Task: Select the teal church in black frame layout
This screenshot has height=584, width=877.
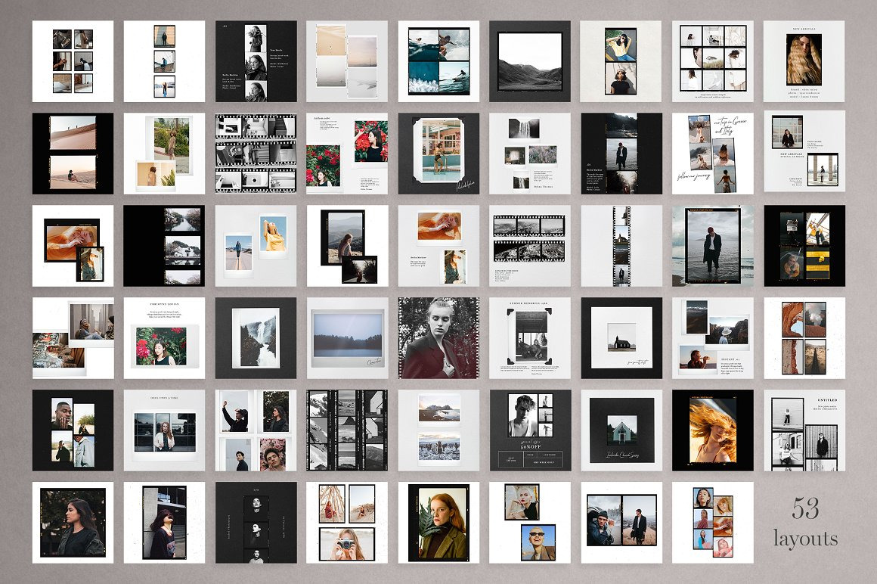Action: [x=621, y=430]
